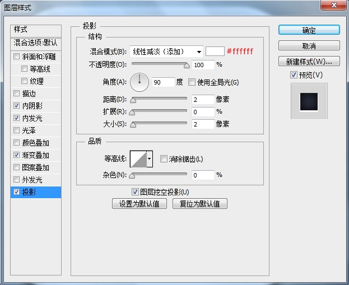Click the 确定 button
Screen dimensions: 349x285
[x=309, y=30]
